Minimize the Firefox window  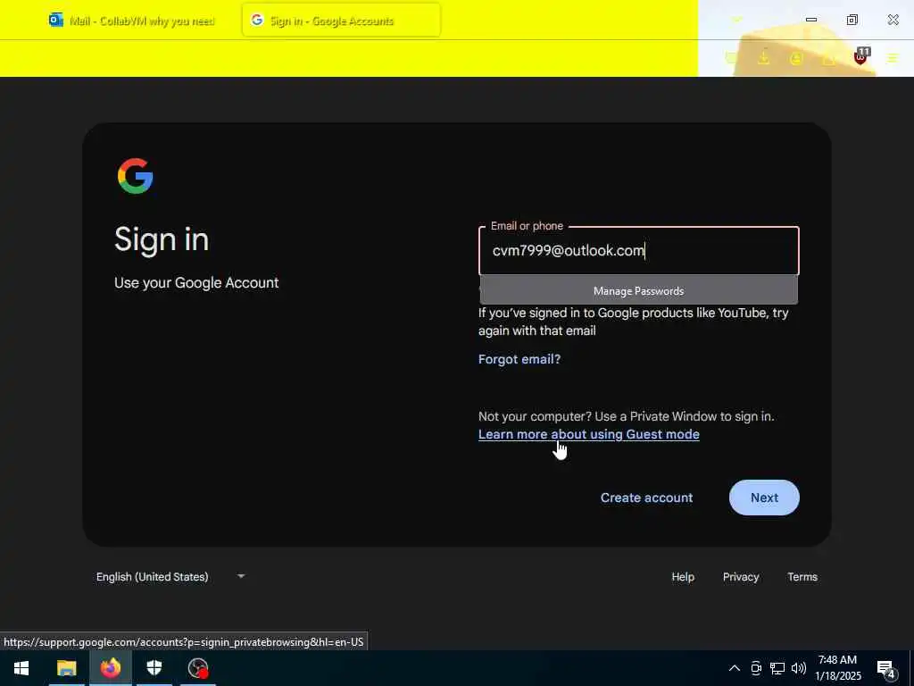810,20
